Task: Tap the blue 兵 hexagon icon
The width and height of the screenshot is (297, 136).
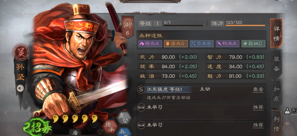Action: pyautogui.click(x=124, y=132)
